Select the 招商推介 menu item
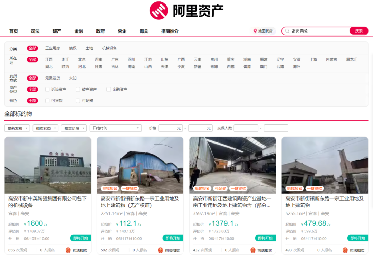 pyautogui.click(x=170, y=31)
